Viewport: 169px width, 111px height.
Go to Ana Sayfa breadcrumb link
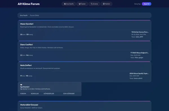tap(24, 15)
